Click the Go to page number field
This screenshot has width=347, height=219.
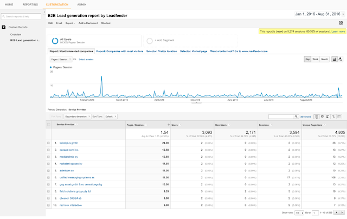click(x=315, y=213)
